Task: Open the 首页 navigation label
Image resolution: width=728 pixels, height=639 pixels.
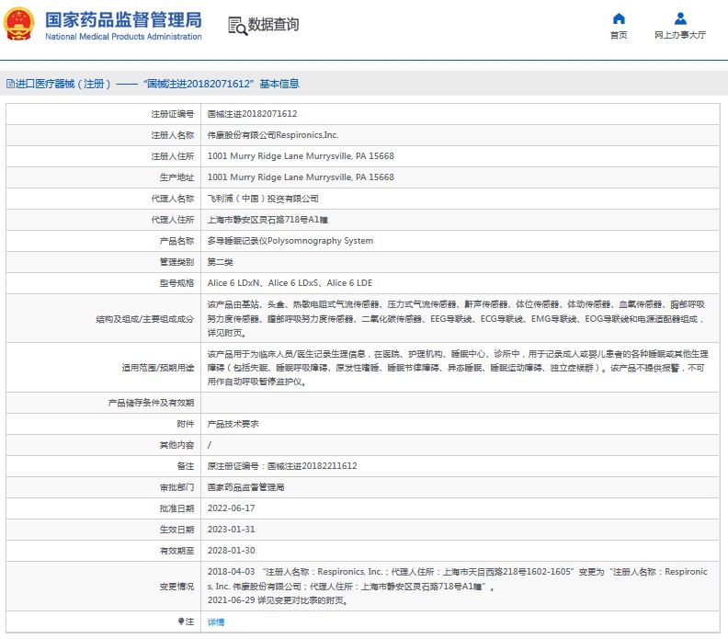Action: click(x=619, y=35)
